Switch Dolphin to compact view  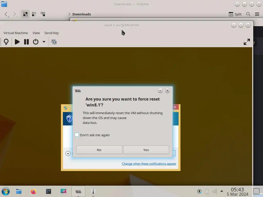(x=34, y=14)
